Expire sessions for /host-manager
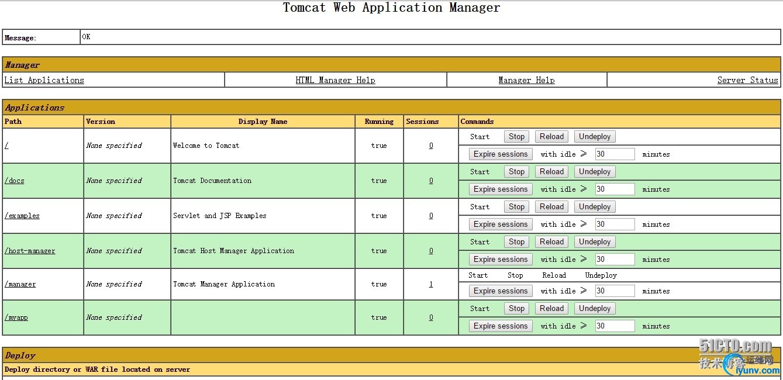The width and height of the screenshot is (783, 380). pyautogui.click(x=501, y=260)
